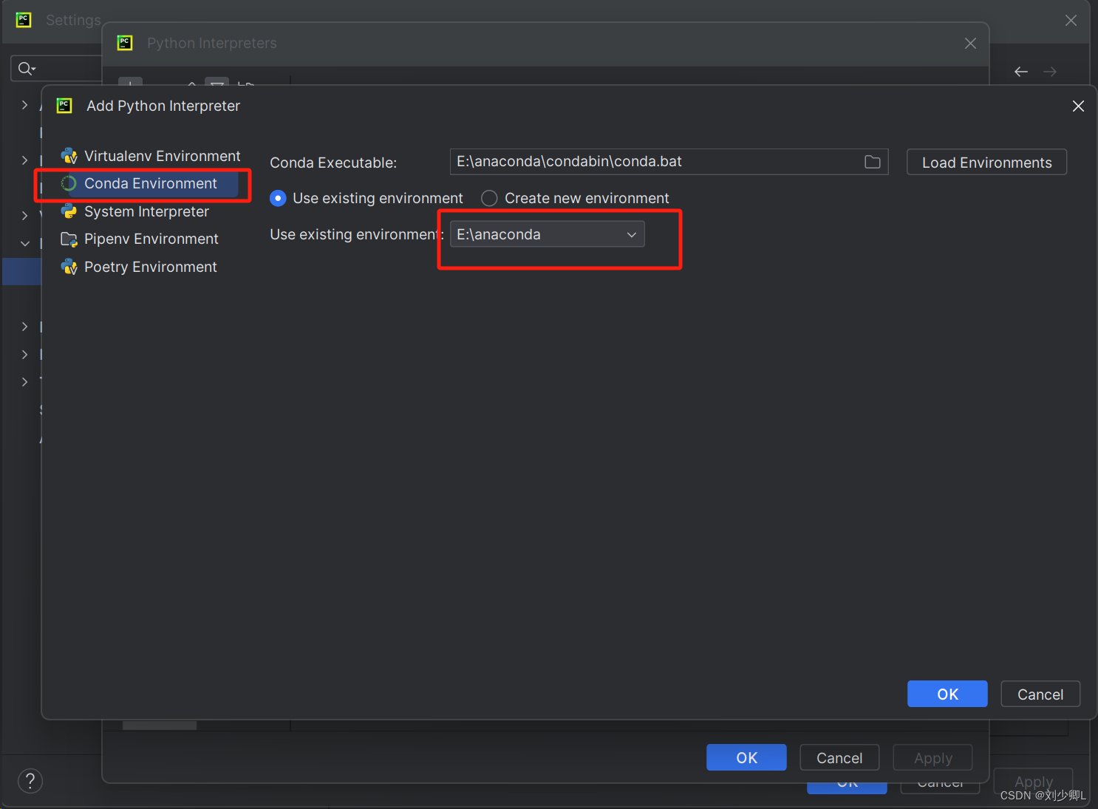
Task: Select Create new environment radio button
Action: point(489,198)
